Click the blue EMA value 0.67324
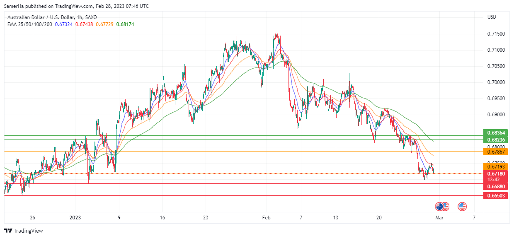The image size is (514, 238). [63, 24]
